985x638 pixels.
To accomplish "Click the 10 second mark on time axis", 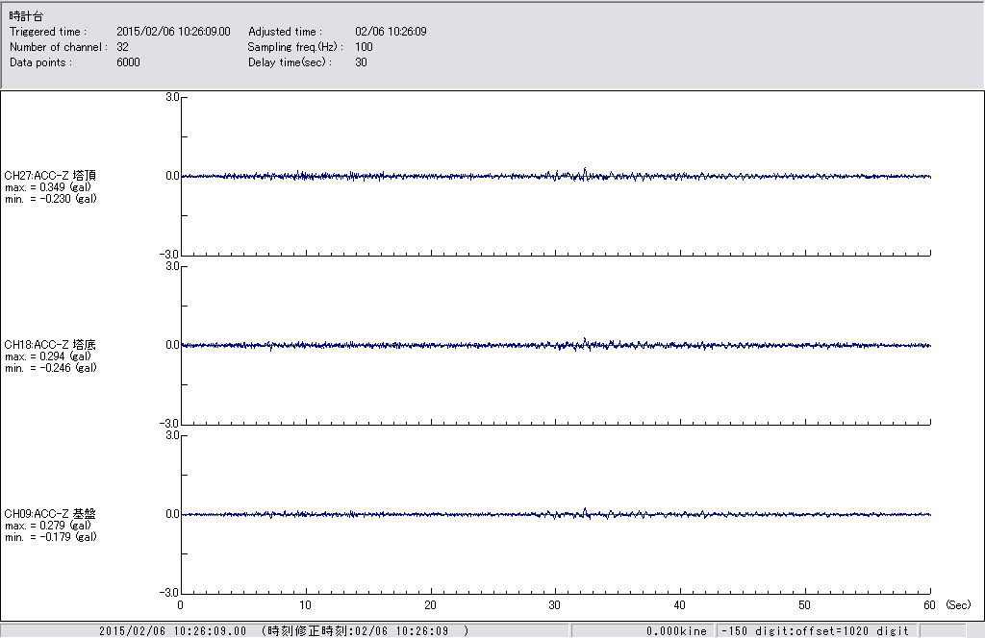I will (305, 605).
